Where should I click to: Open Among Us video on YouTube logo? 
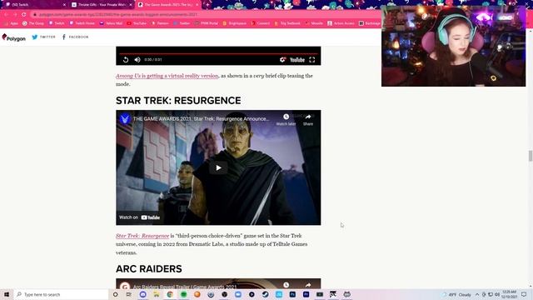[x=297, y=60]
